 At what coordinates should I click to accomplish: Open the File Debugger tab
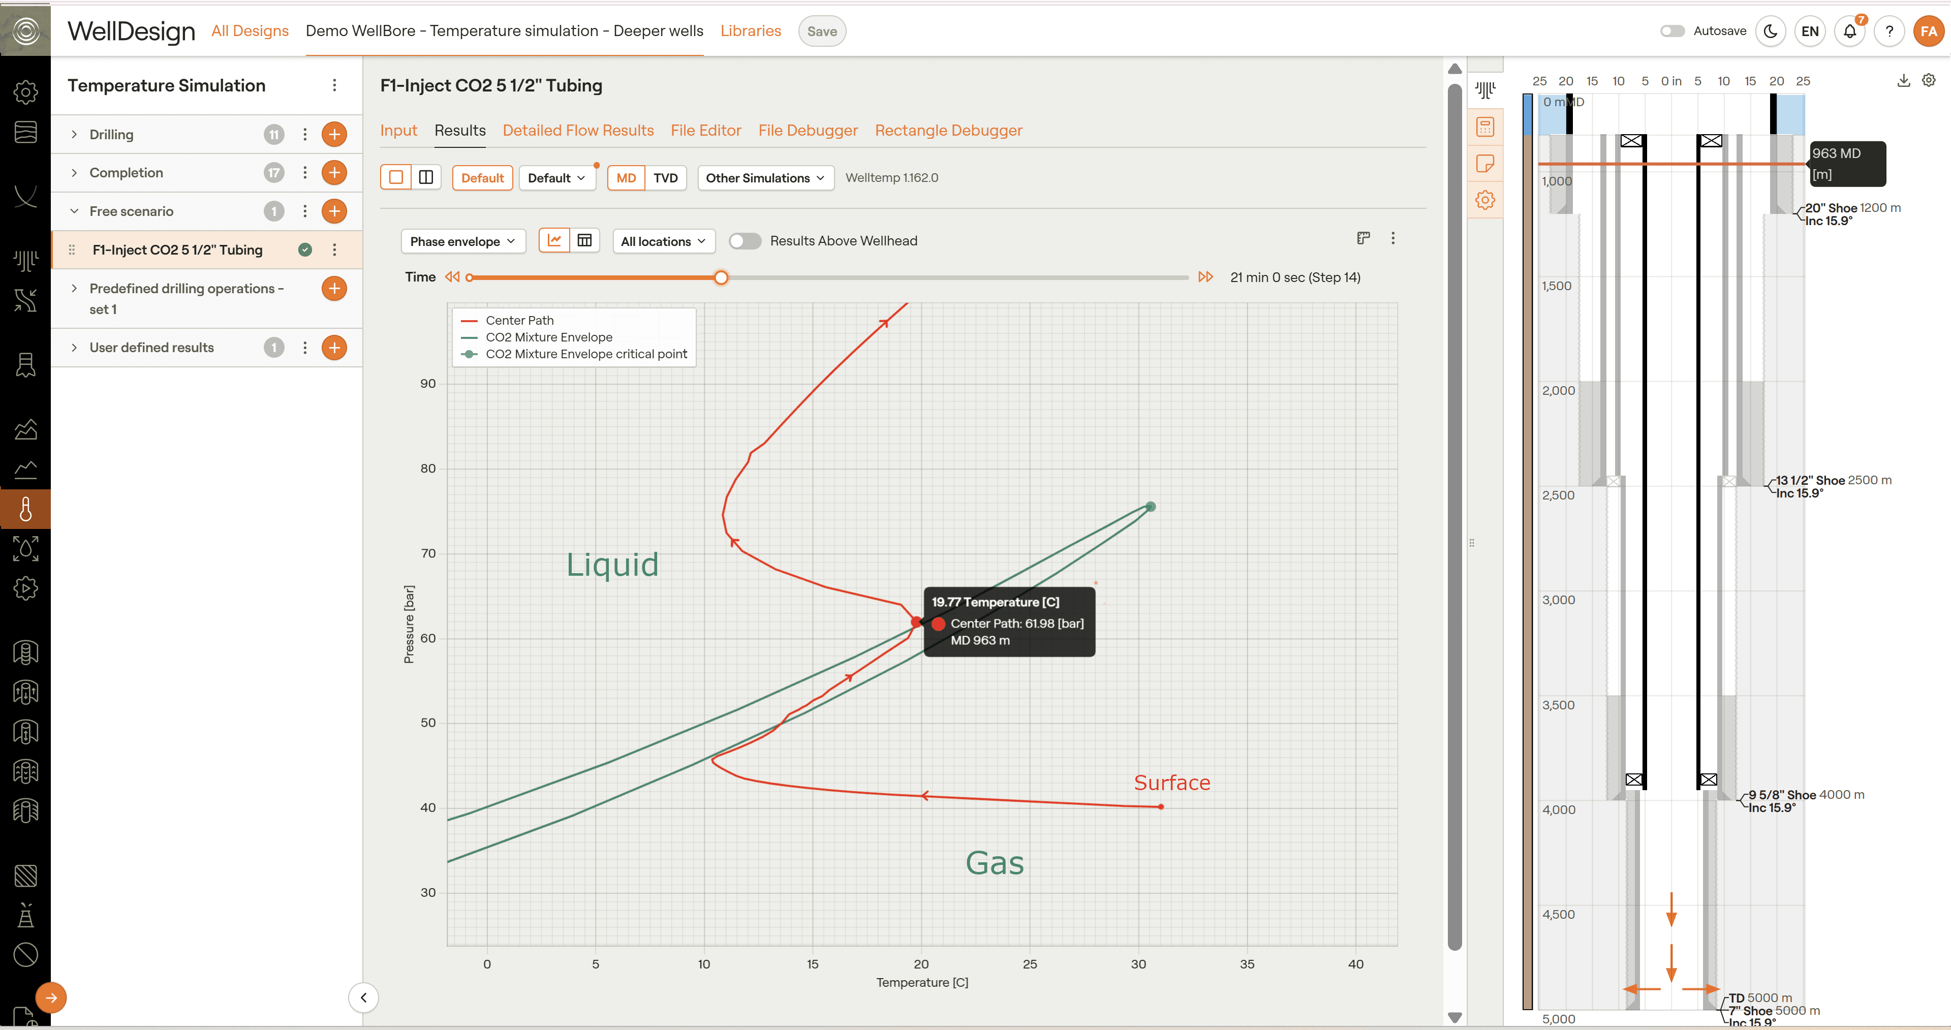[x=808, y=130]
